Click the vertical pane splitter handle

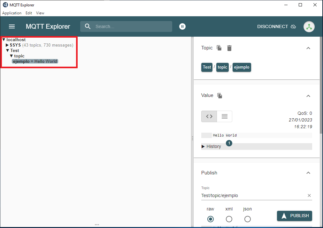point(192,138)
